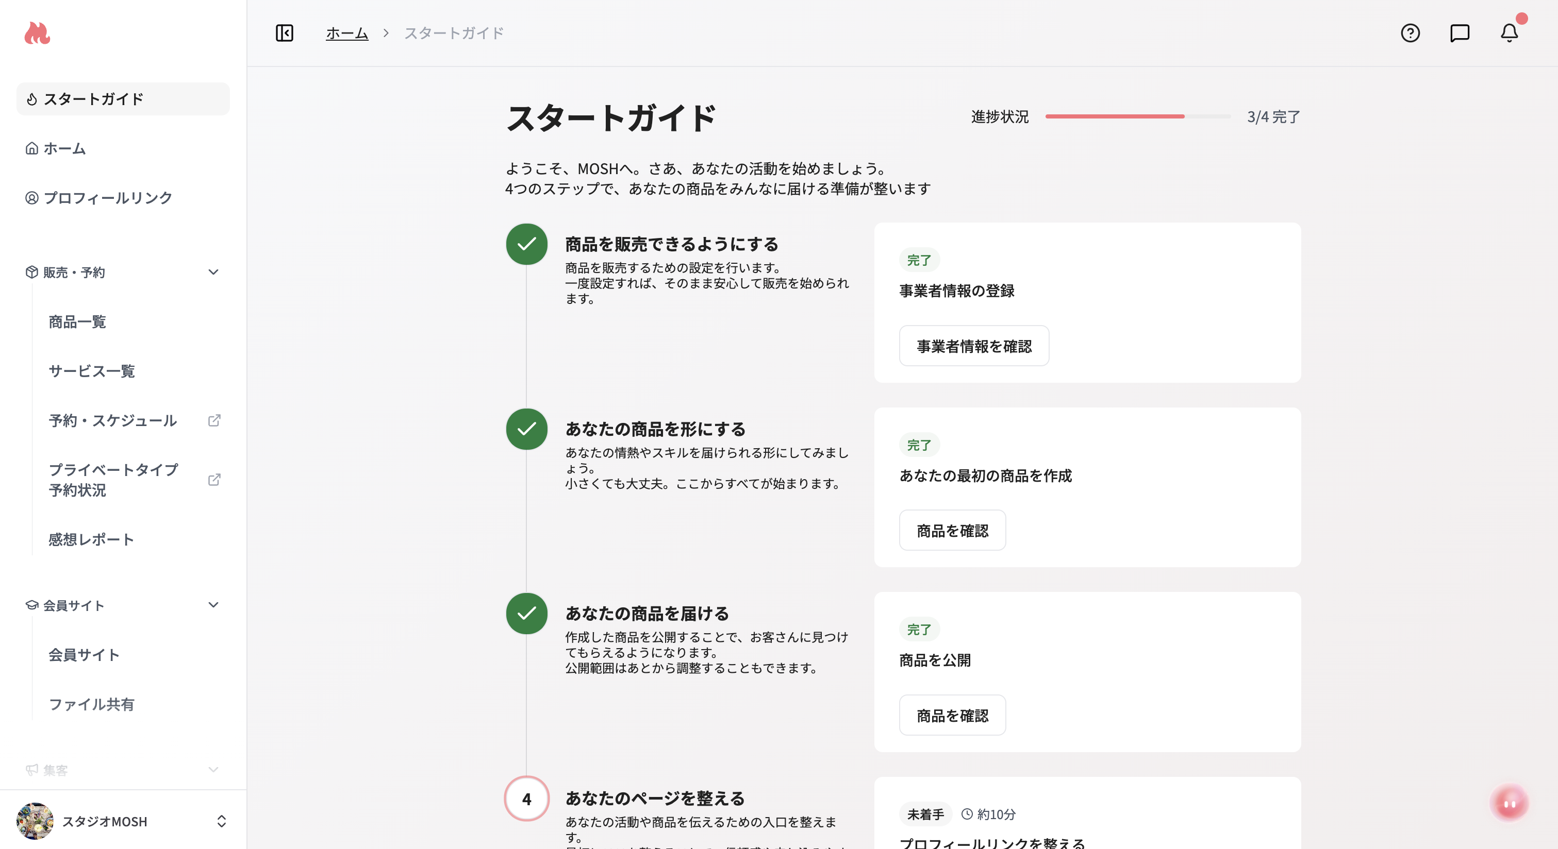Open プロフィールリンク in sidebar

click(123, 198)
